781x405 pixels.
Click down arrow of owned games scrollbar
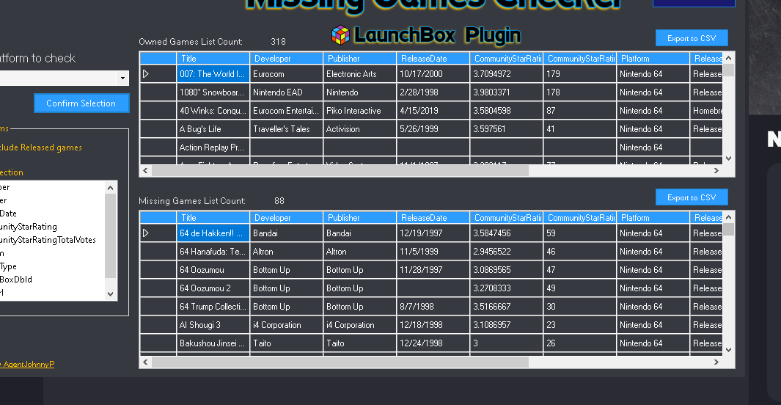pos(729,158)
